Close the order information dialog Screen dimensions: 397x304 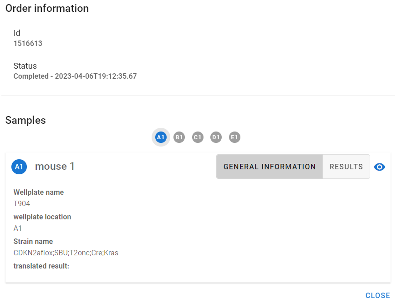coord(377,295)
